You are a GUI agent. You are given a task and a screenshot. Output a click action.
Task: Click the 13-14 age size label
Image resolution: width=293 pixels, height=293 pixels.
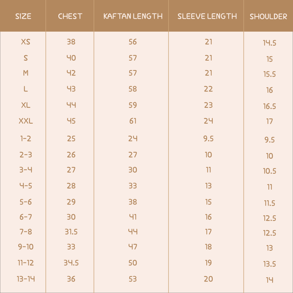pyautogui.click(x=25, y=279)
